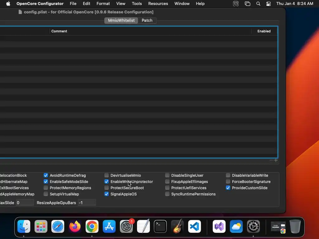The image size is (319, 239).
Task: Open Stage Manager windows menu bar icon
Action: click(247, 3)
